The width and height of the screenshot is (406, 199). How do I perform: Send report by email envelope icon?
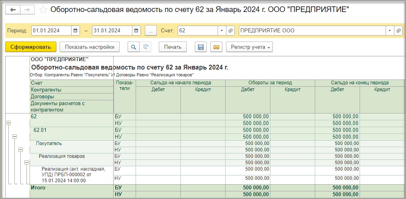216,47
